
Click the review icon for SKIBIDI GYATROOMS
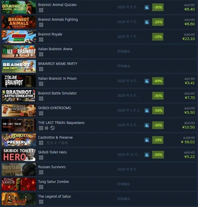point(147,111)
